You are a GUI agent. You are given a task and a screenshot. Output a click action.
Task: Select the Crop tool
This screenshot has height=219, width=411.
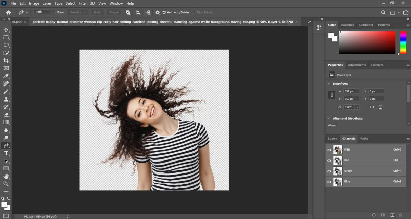click(6, 61)
